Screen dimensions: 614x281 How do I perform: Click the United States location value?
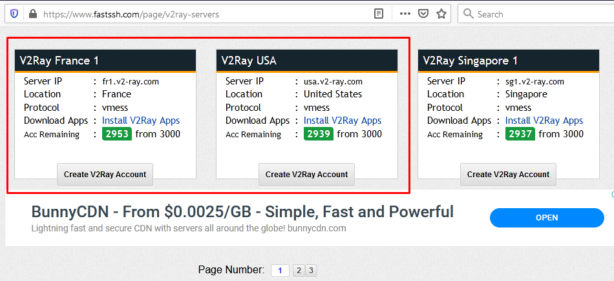[333, 94]
